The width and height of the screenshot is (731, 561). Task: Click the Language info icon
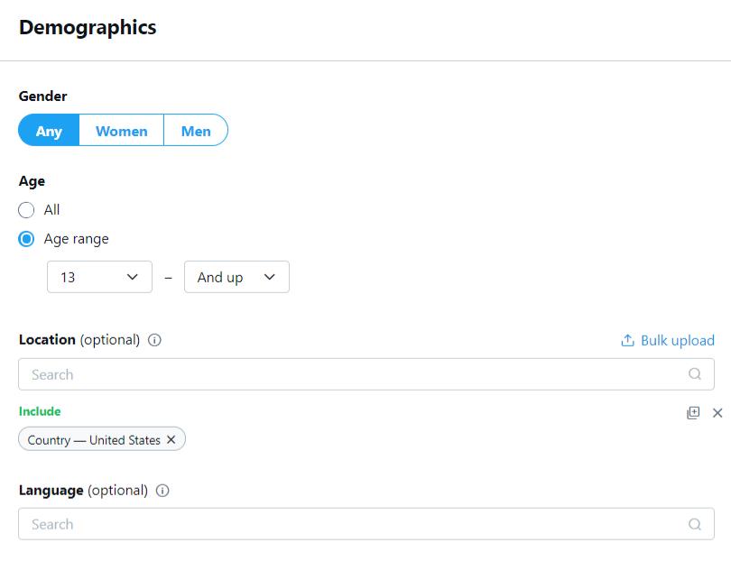tap(162, 491)
